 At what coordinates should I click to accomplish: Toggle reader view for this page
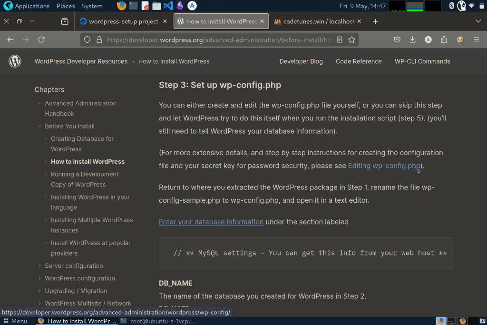pyautogui.click(x=340, y=40)
